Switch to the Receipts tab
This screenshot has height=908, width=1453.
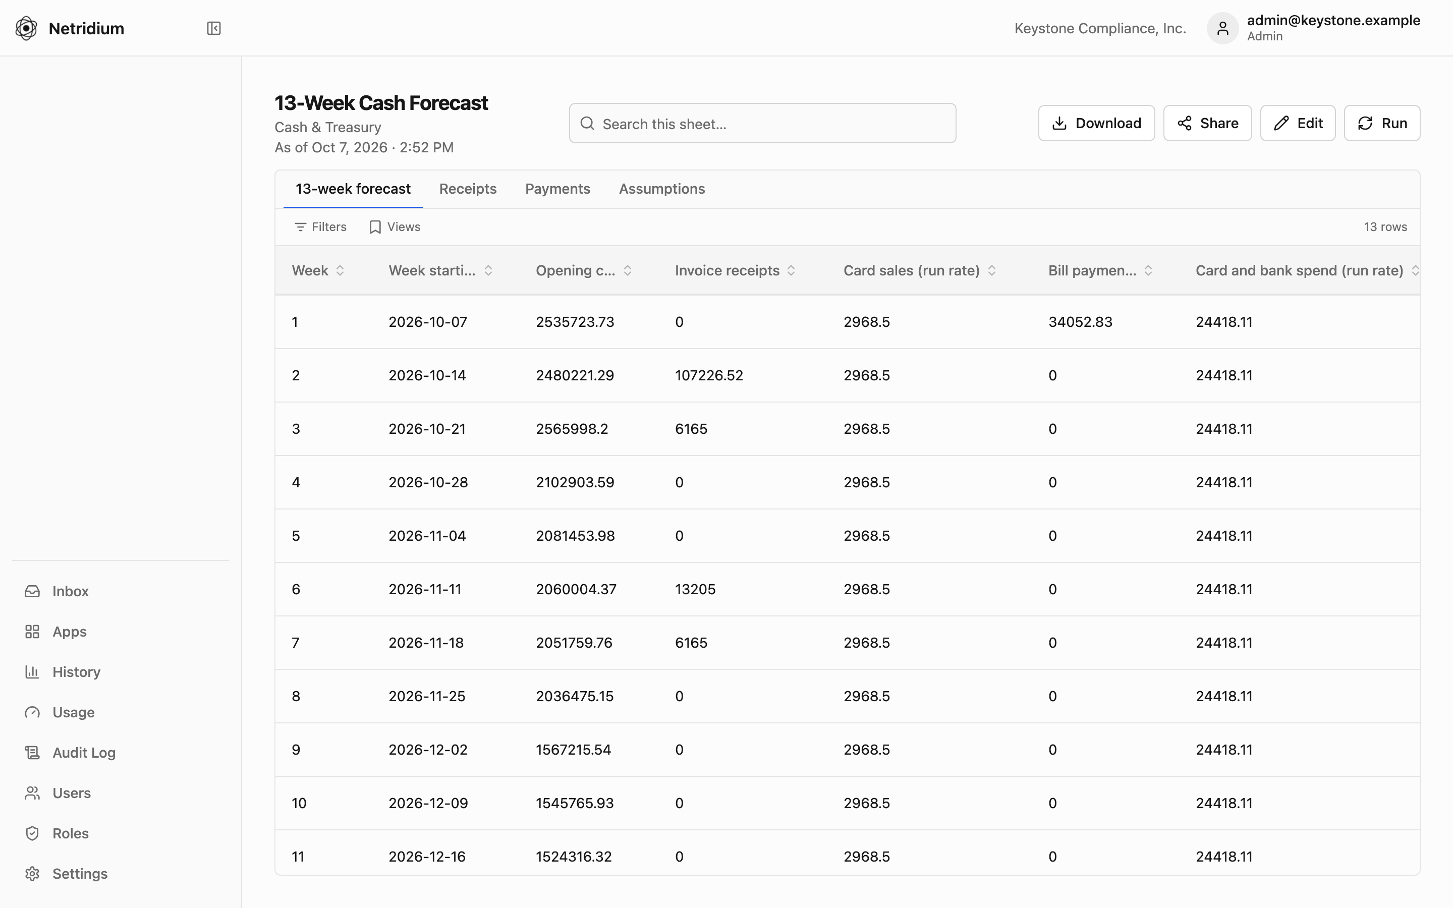coord(468,189)
